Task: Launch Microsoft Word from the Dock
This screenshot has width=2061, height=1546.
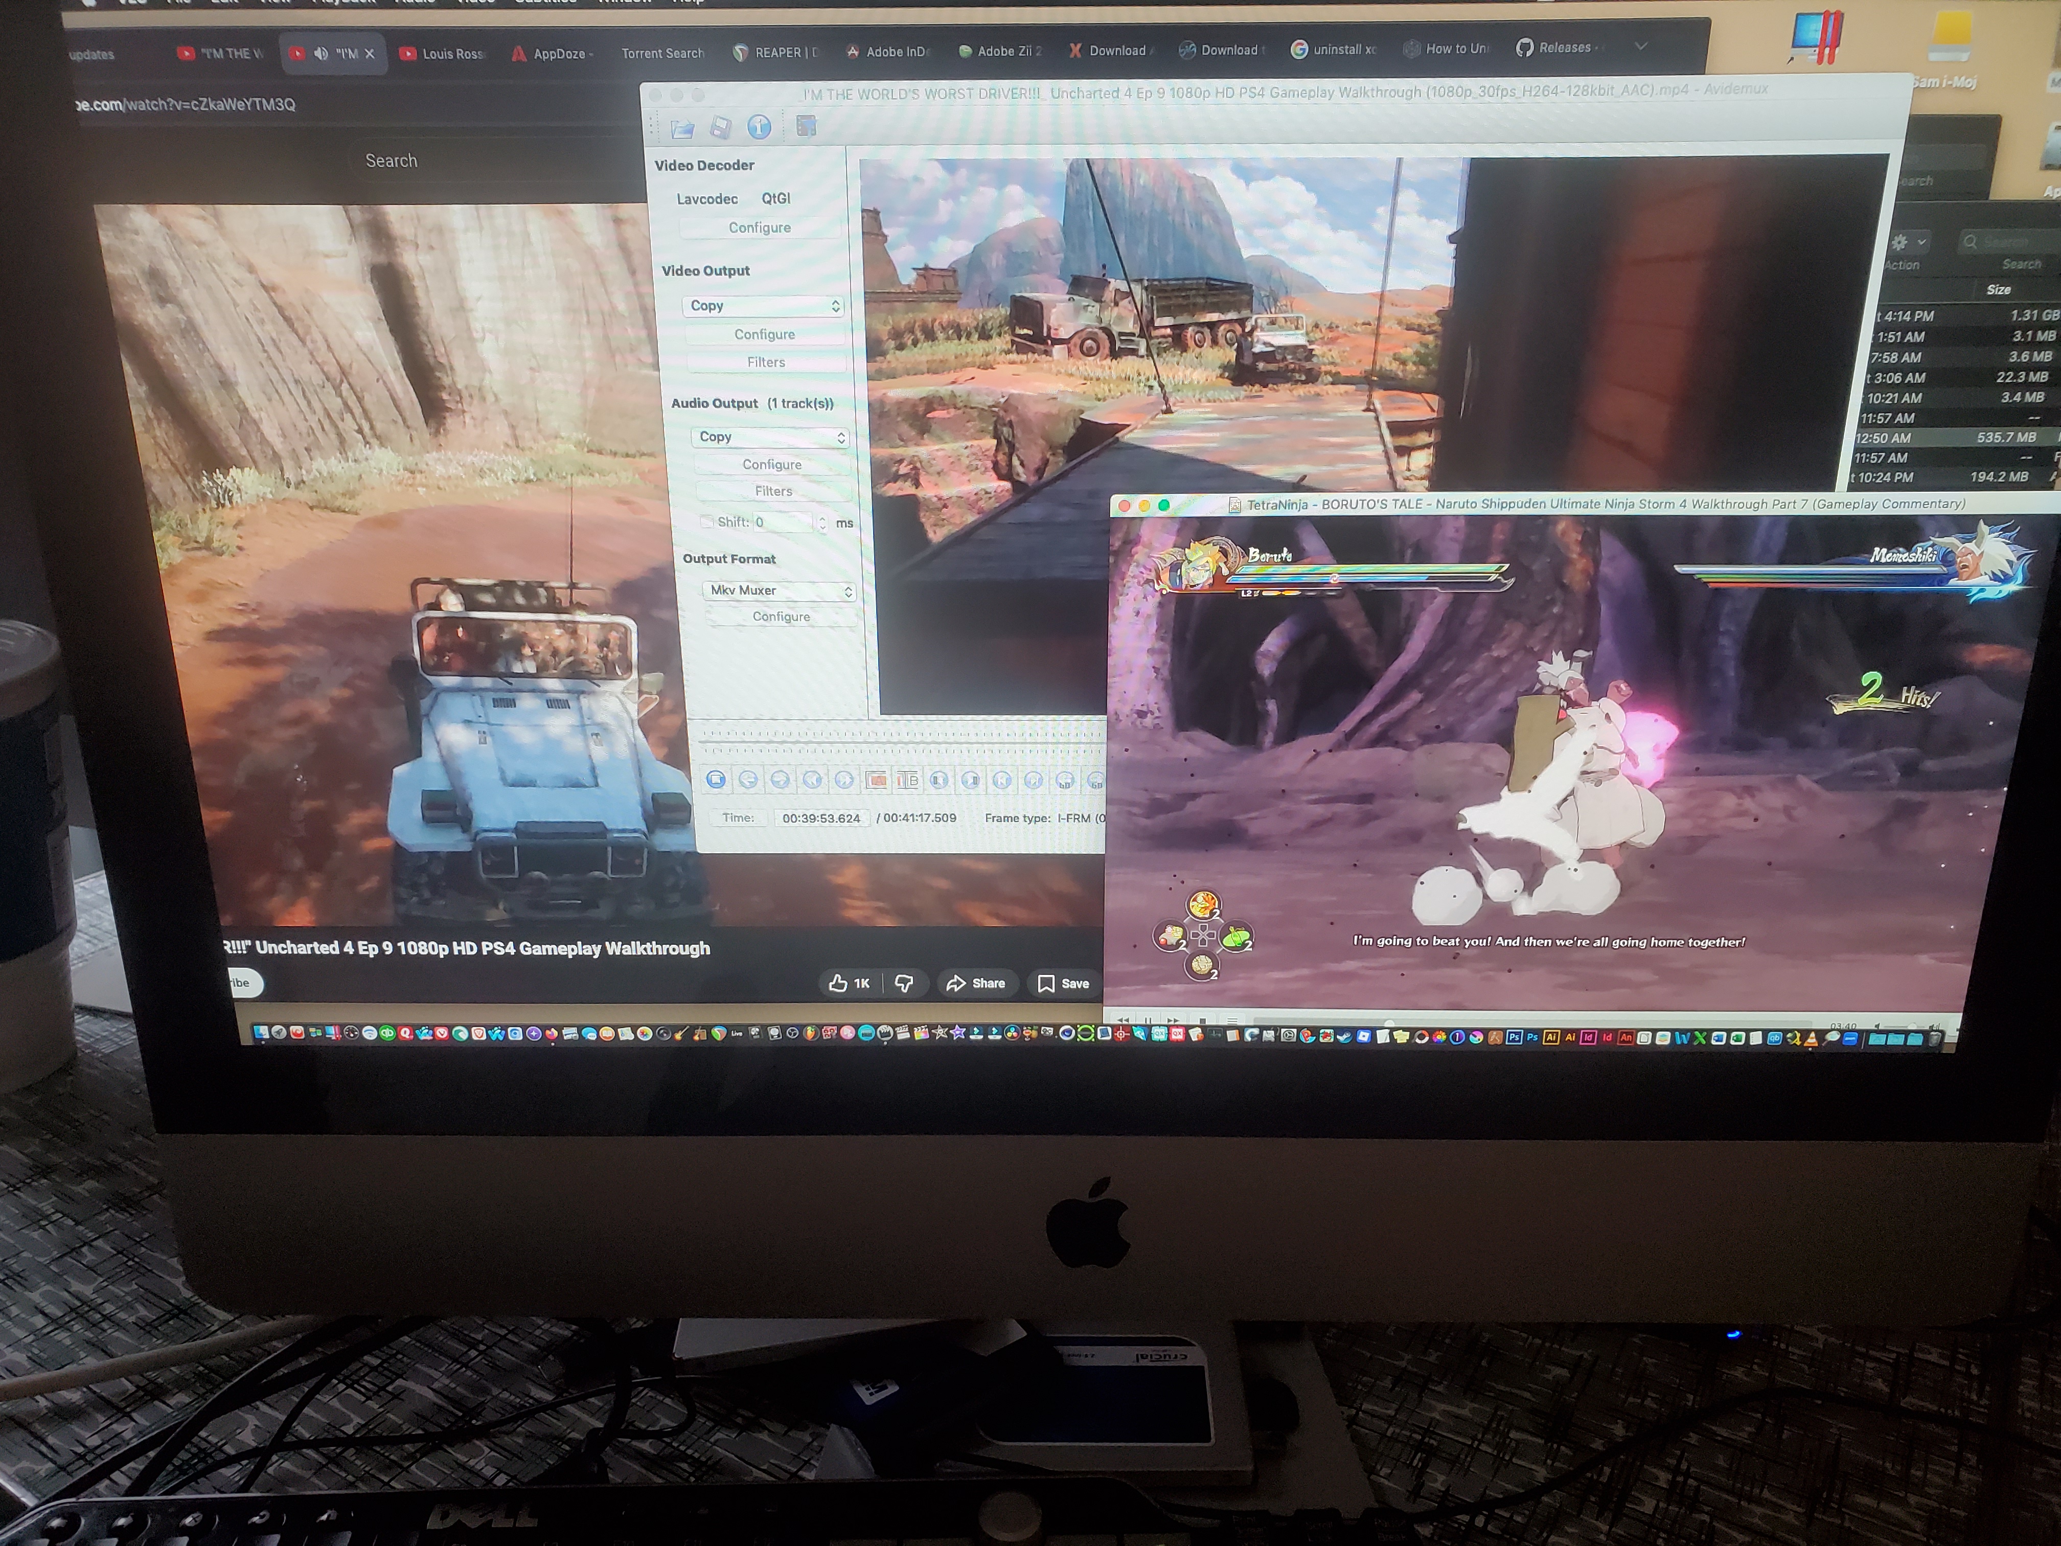Action: 1682,1037
